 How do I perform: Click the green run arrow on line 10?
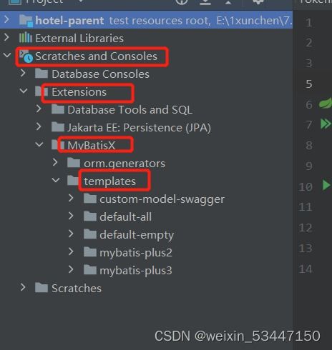(x=326, y=185)
